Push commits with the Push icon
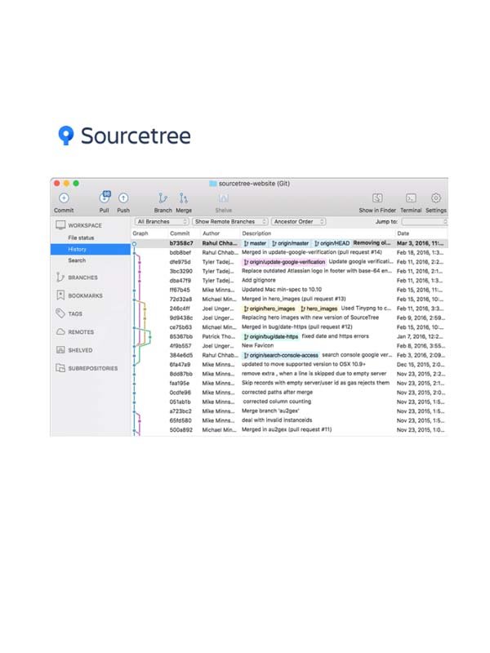 [123, 198]
